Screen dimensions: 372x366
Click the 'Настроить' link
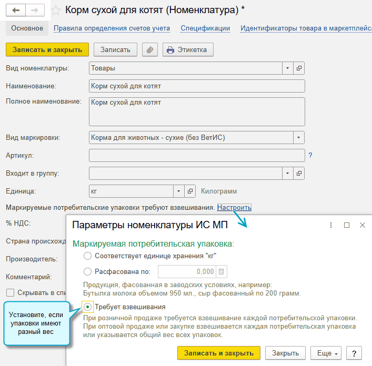(234, 208)
